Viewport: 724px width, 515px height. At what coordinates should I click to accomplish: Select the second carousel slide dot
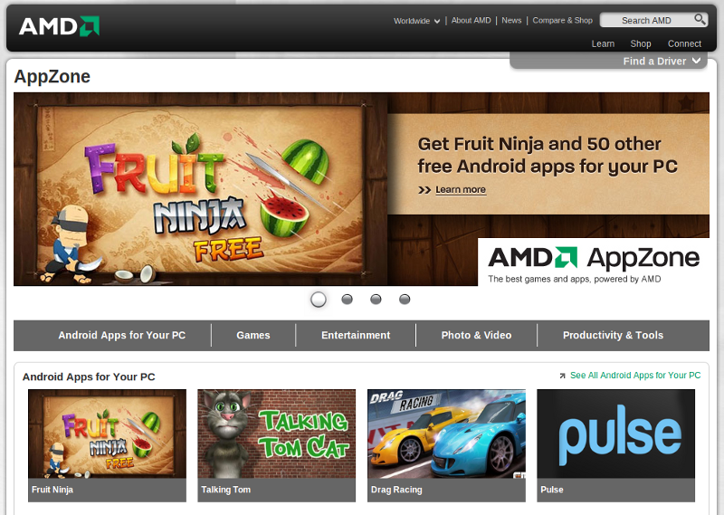[x=347, y=300]
